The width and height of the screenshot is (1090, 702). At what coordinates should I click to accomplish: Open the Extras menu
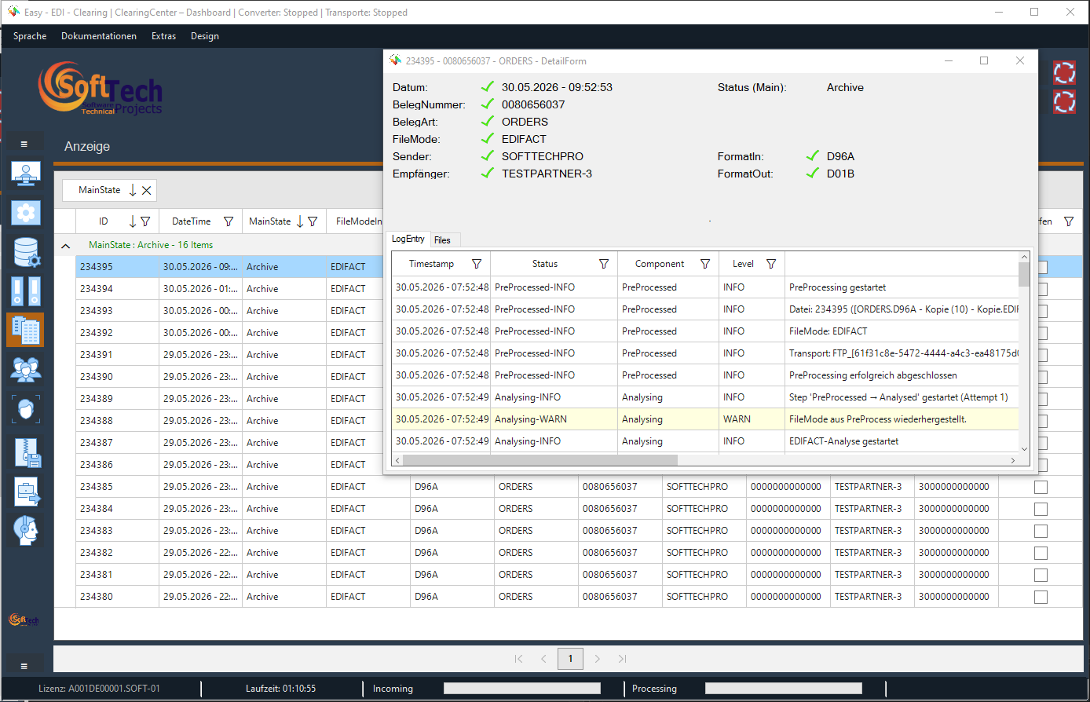[x=163, y=36]
